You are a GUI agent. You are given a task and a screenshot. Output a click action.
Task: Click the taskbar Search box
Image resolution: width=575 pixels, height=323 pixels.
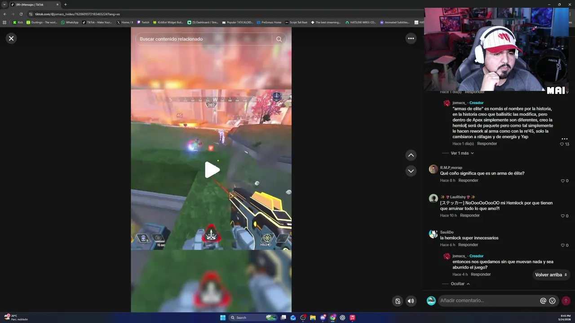point(253,318)
